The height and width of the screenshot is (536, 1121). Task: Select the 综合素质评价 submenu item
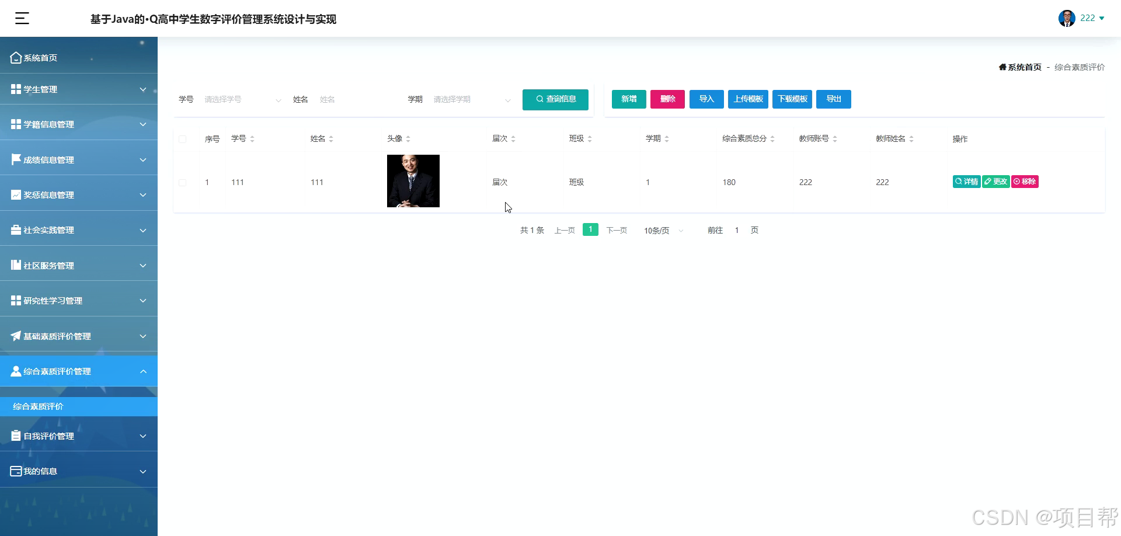pyautogui.click(x=79, y=406)
